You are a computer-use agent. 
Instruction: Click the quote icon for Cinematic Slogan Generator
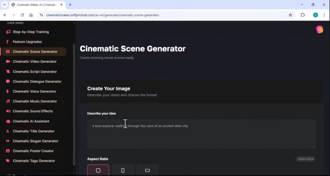pyautogui.click(x=8, y=141)
